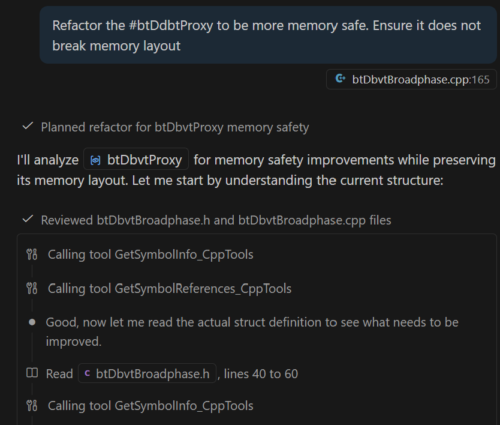Screen dimensions: 500x425
Task: Click the wrench icon on the bottom GetSymbolInfo_CppTools call
Action: point(32,406)
